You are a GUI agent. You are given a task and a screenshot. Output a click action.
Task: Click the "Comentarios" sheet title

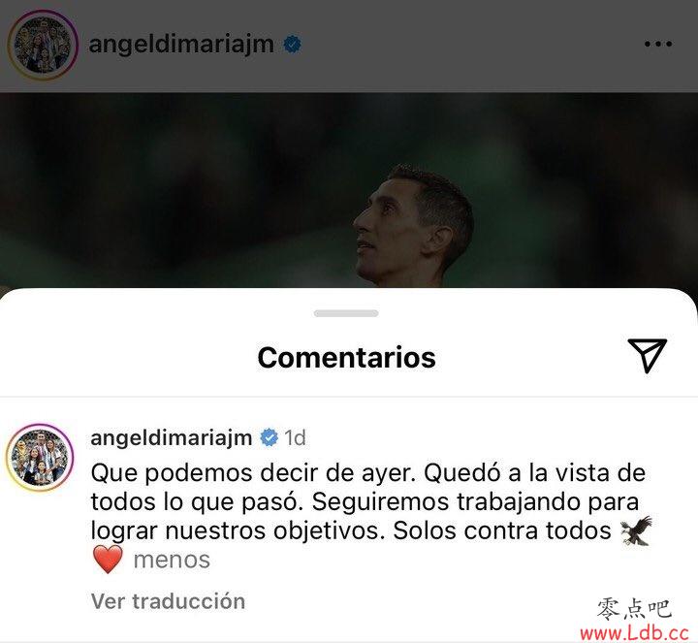[x=347, y=357]
